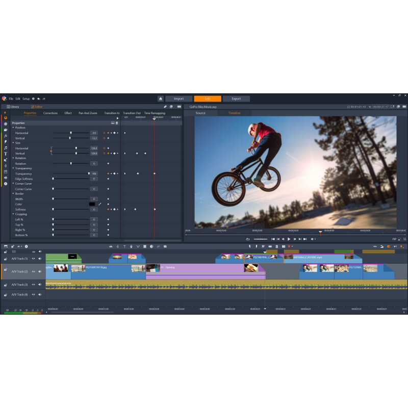The width and height of the screenshot is (408, 408).
Task: Open the Titles tool in left sidebar
Action: click(x=6, y=154)
